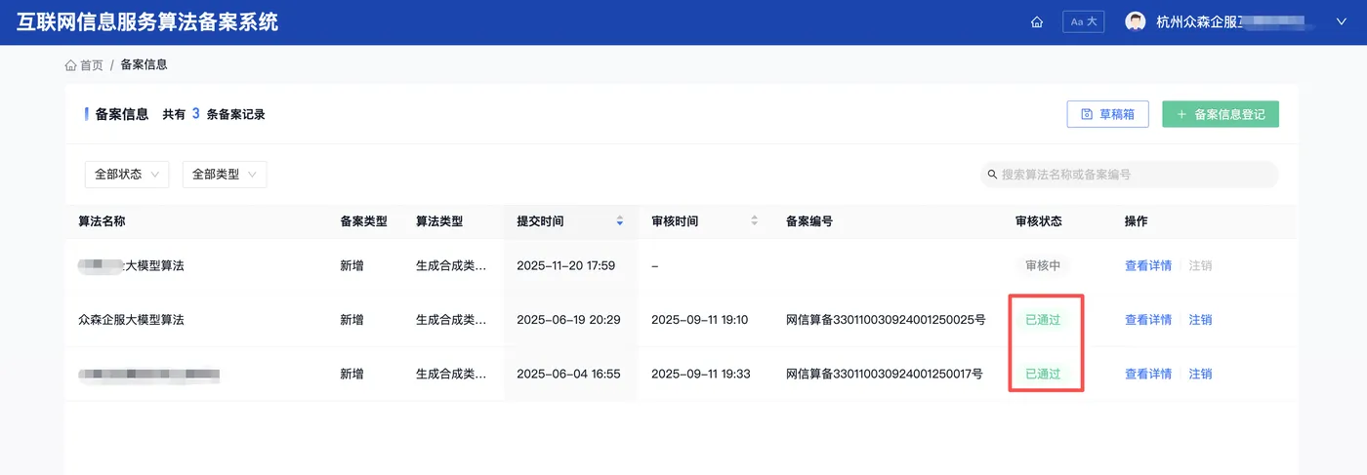
Task: Open the 杭州众森企服 account name
Action: click(1236, 21)
